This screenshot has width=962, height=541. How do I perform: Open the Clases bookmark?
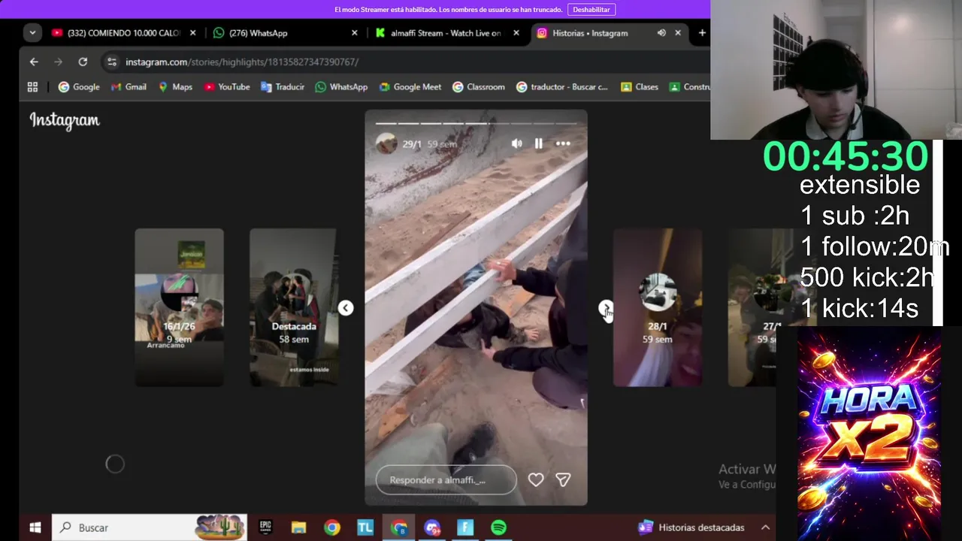coord(640,87)
